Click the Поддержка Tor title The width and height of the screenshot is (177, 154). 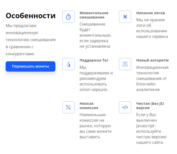(x=94, y=60)
